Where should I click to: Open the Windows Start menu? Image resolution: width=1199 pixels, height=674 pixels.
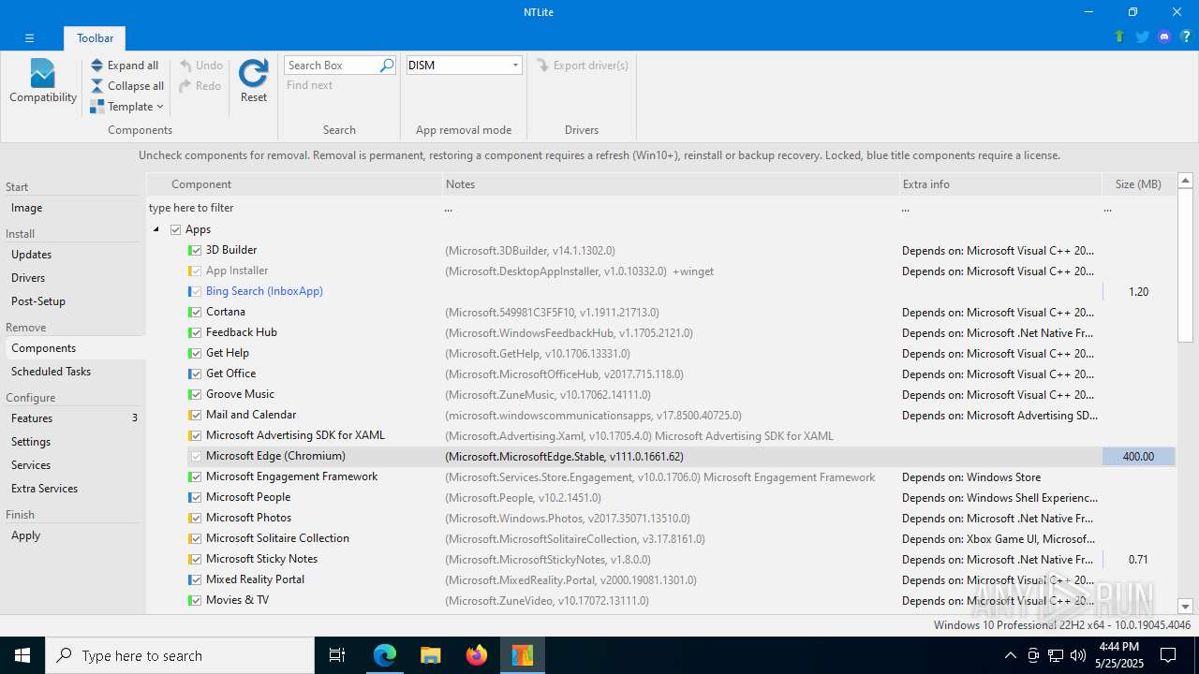click(x=22, y=655)
